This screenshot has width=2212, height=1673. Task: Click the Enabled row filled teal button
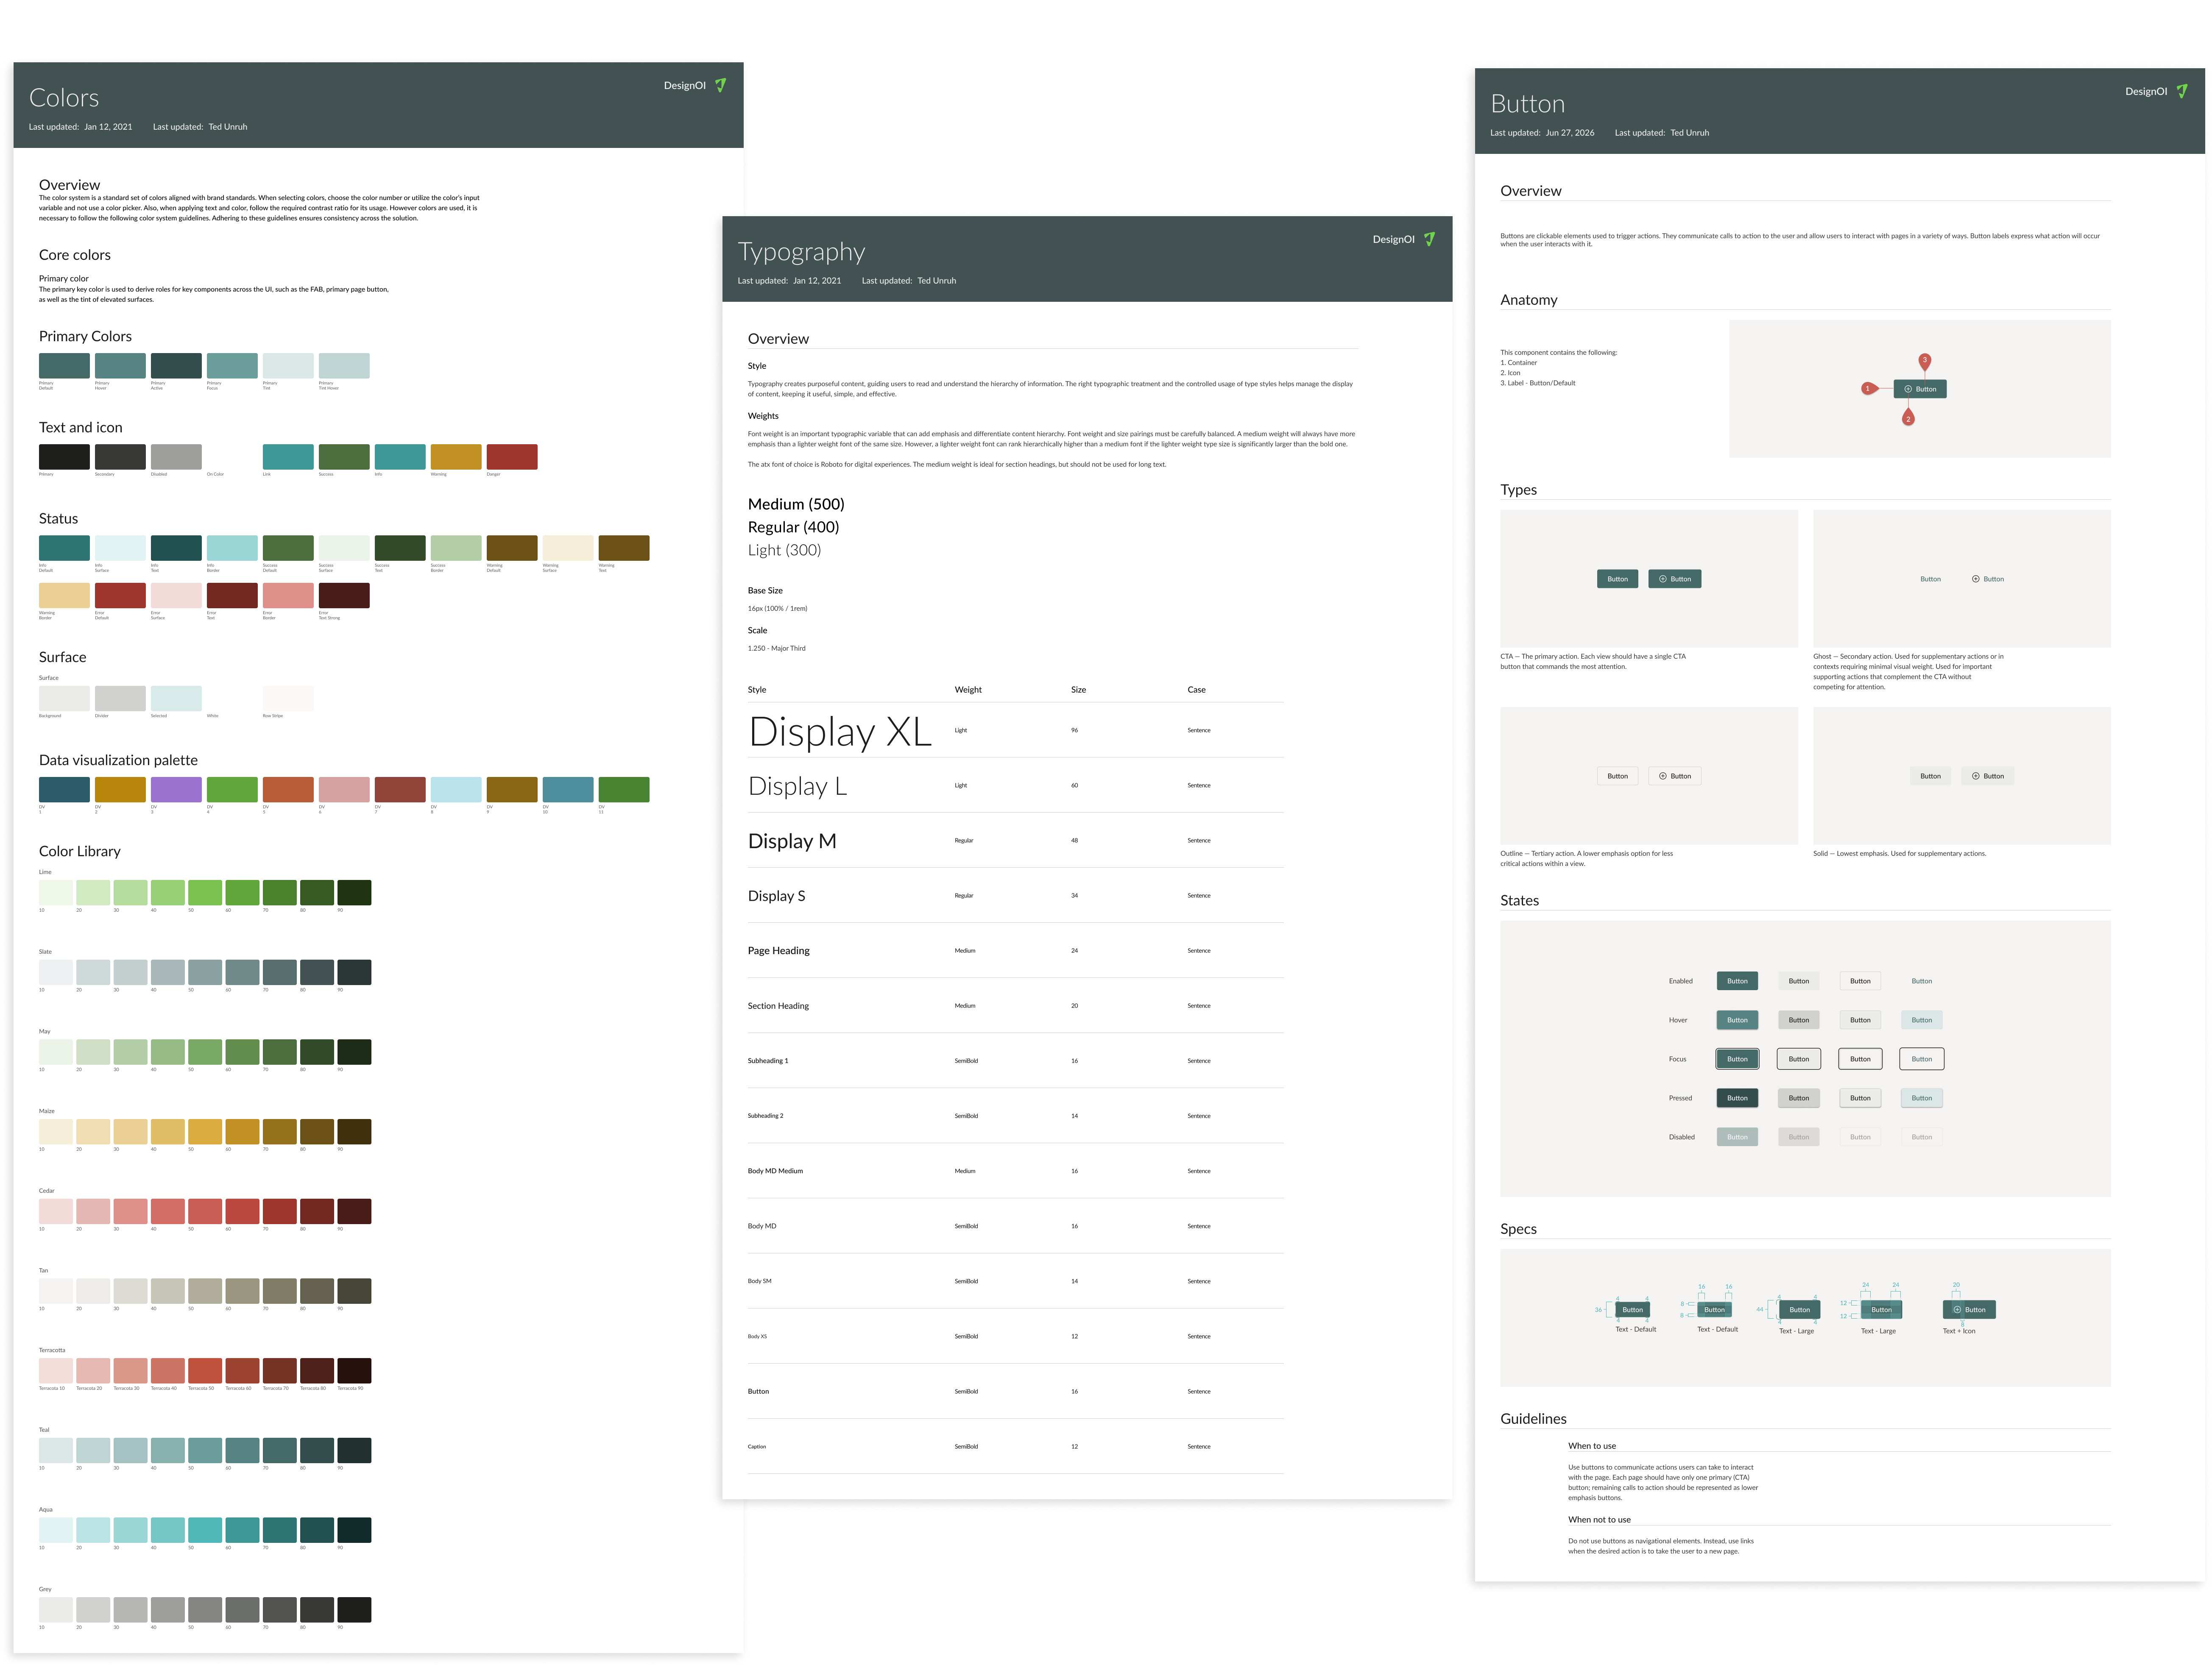[1737, 980]
